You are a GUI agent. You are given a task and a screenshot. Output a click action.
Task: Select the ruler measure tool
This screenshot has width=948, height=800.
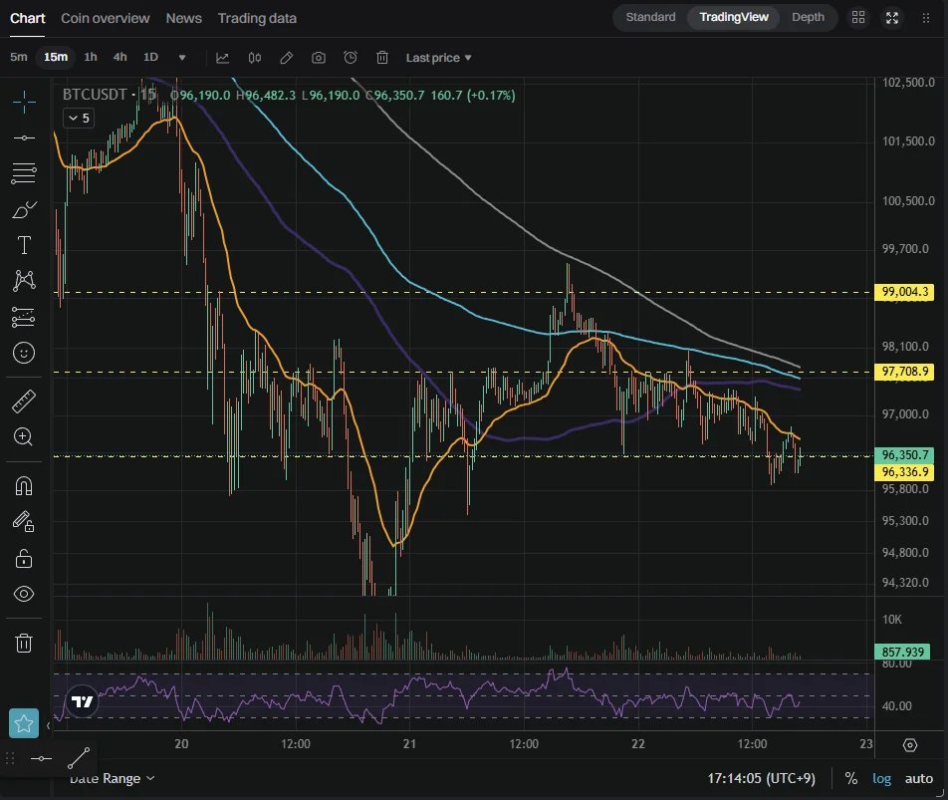[x=24, y=401]
